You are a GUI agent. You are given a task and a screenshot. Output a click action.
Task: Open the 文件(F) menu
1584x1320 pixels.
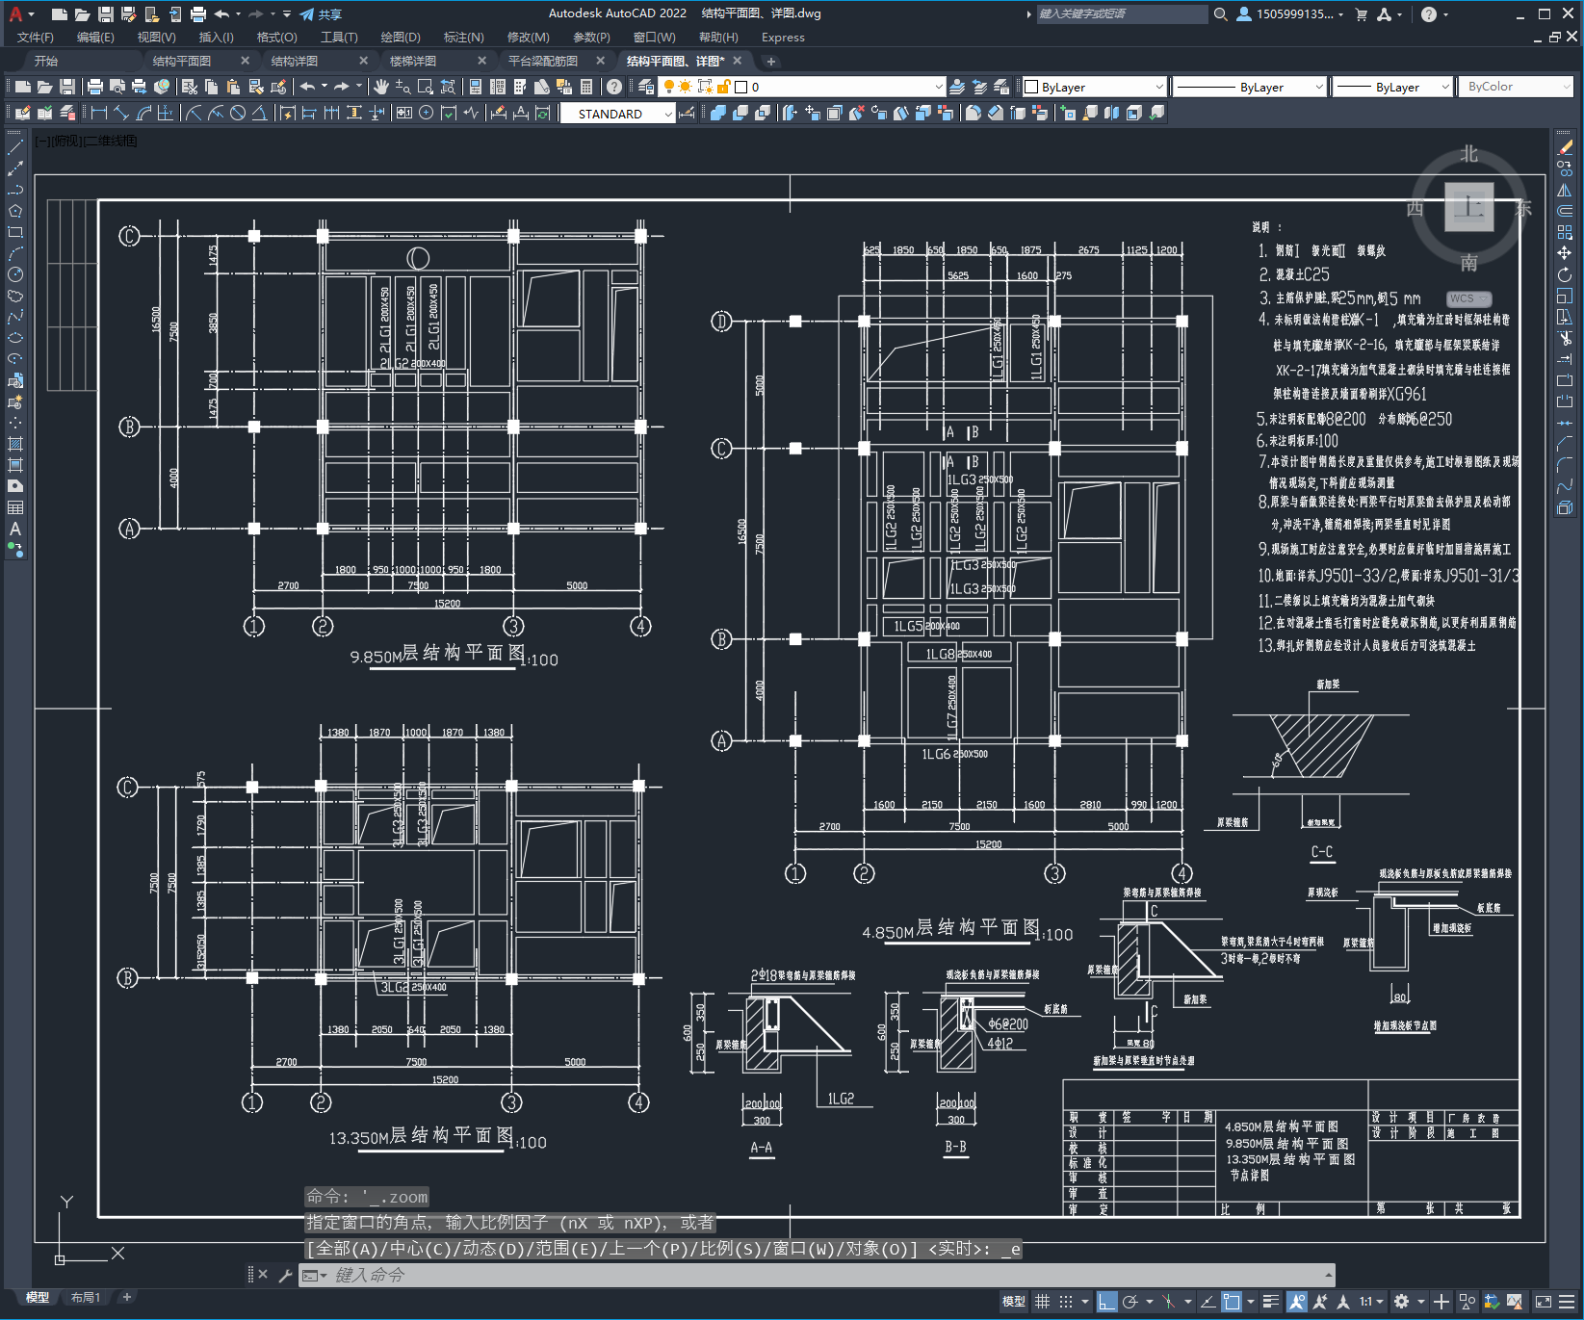[x=36, y=38]
